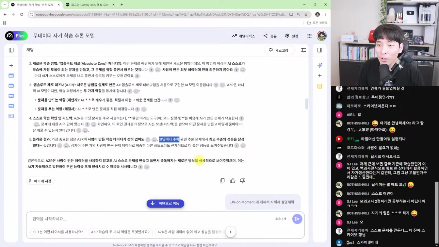The width and height of the screenshot is (439, 247).
Task: Send the chat message with arrow button
Action: click(x=297, y=219)
